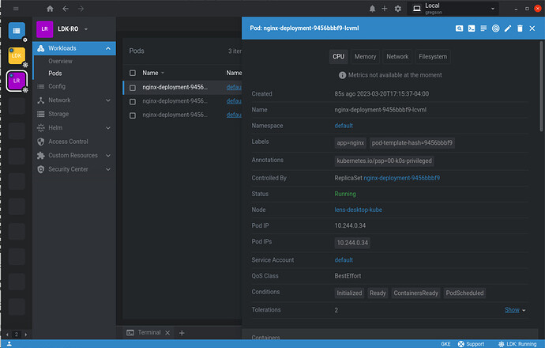Check the select-all pods checkbox

click(x=133, y=73)
